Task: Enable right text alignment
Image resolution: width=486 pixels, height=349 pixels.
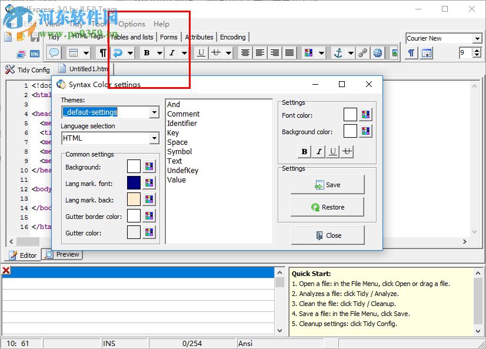Action: tap(275, 52)
